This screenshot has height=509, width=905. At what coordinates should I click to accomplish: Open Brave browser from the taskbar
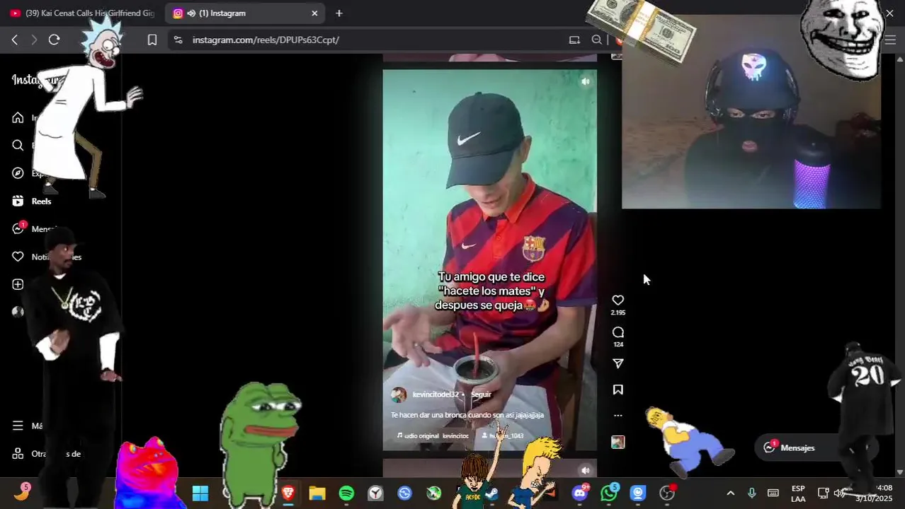pyautogui.click(x=288, y=493)
